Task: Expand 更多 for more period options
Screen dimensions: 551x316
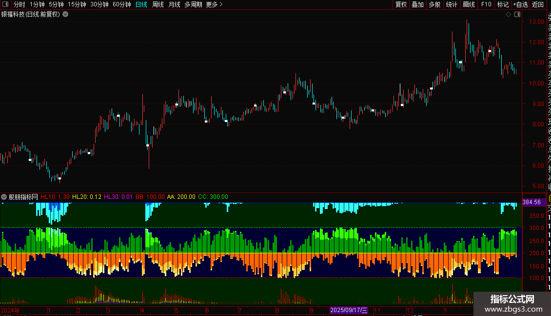Action: point(214,4)
